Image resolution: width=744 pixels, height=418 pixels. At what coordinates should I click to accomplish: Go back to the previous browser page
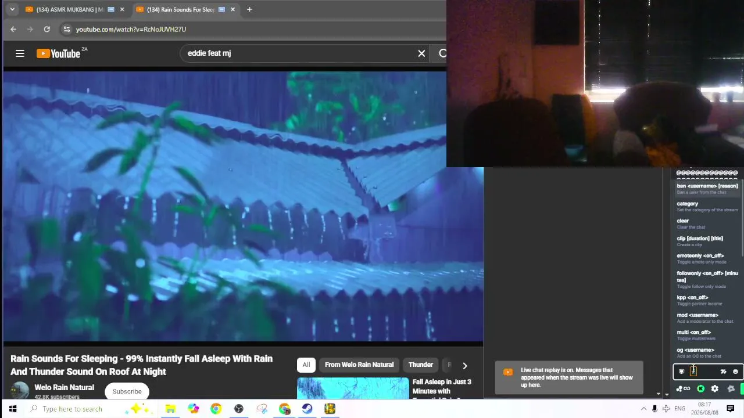point(13,29)
